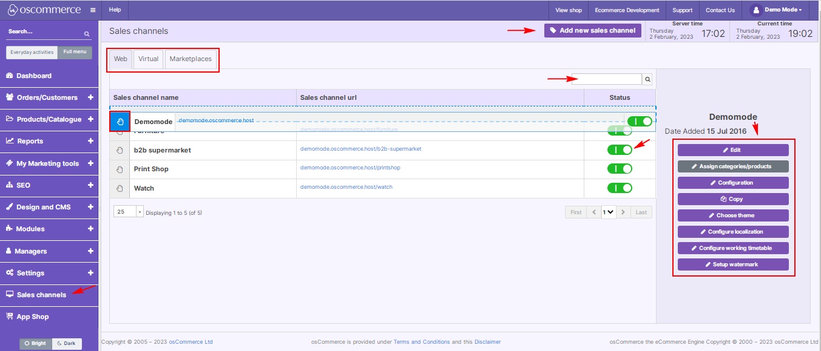Image resolution: width=821 pixels, height=351 pixels.
Task: Expand Products/Catalogue with its plus sign
Action: [x=90, y=119]
